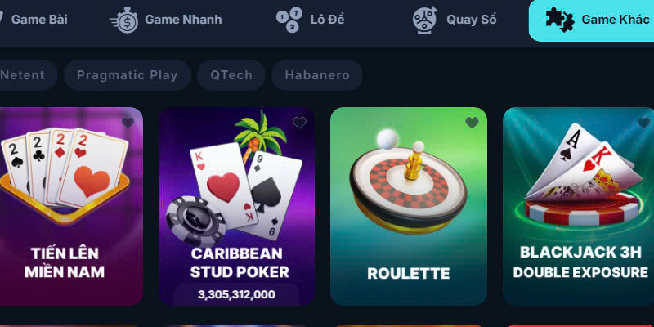
Task: Mark Blackjack 3H Double Exposure as favorite
Action: [x=644, y=122]
